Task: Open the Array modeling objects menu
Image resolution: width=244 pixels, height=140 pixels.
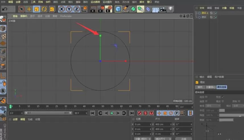Action: pyautogui.click(x=141, y=9)
